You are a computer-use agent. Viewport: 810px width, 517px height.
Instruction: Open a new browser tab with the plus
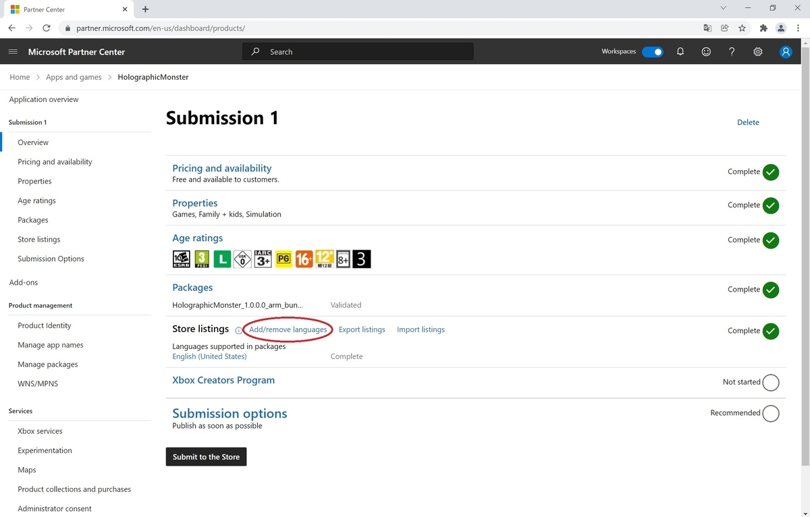coord(145,9)
